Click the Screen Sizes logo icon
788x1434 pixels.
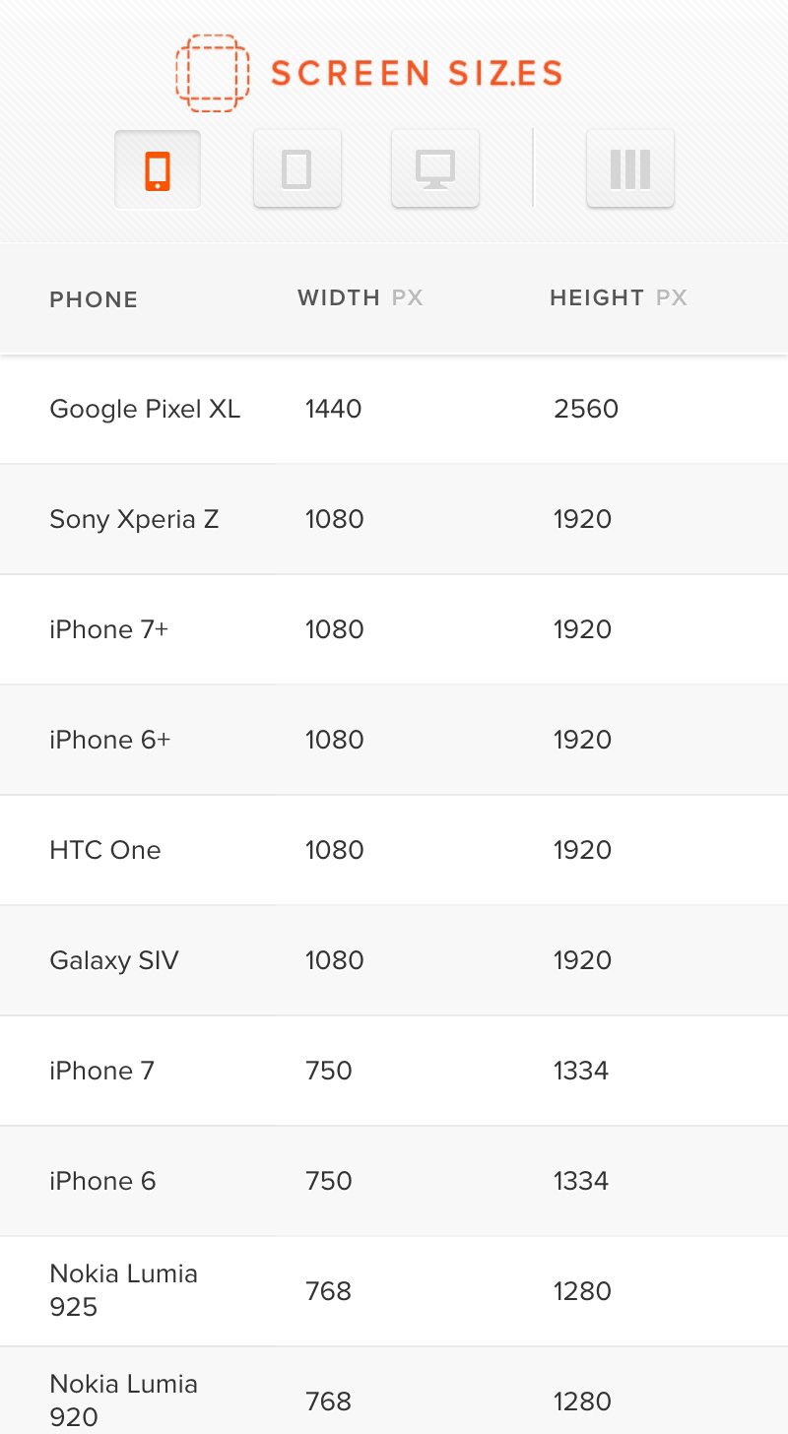pyautogui.click(x=212, y=72)
